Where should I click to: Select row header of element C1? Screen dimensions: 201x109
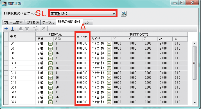(x=6, y=44)
